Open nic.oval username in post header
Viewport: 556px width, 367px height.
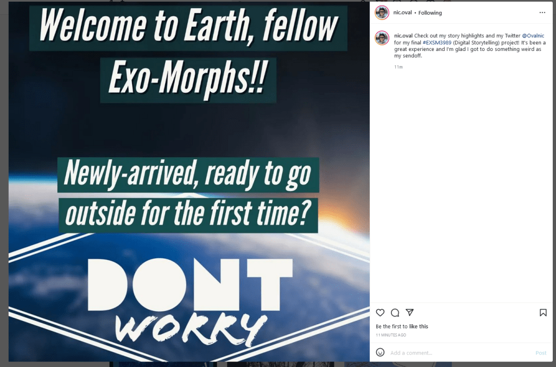point(402,12)
